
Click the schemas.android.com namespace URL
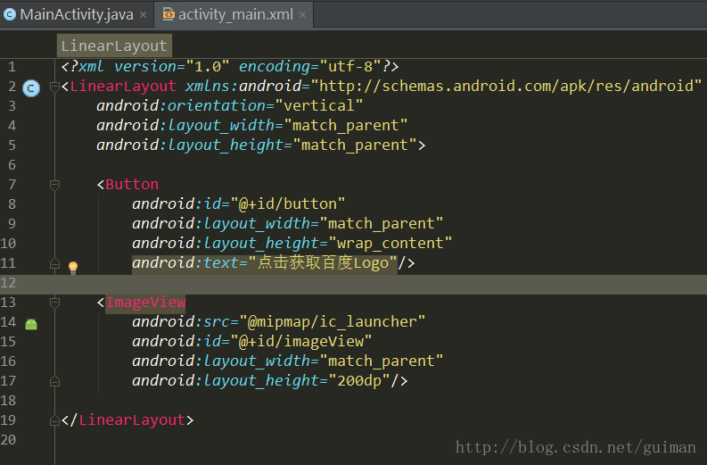pyautogui.click(x=506, y=86)
